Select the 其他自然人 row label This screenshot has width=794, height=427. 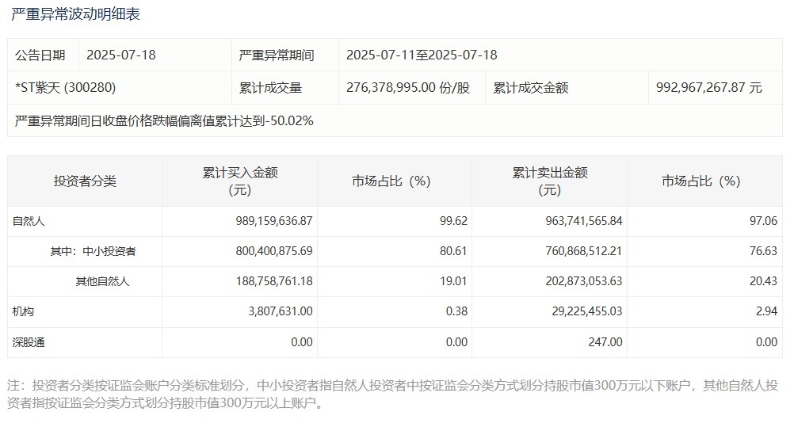coord(103,281)
